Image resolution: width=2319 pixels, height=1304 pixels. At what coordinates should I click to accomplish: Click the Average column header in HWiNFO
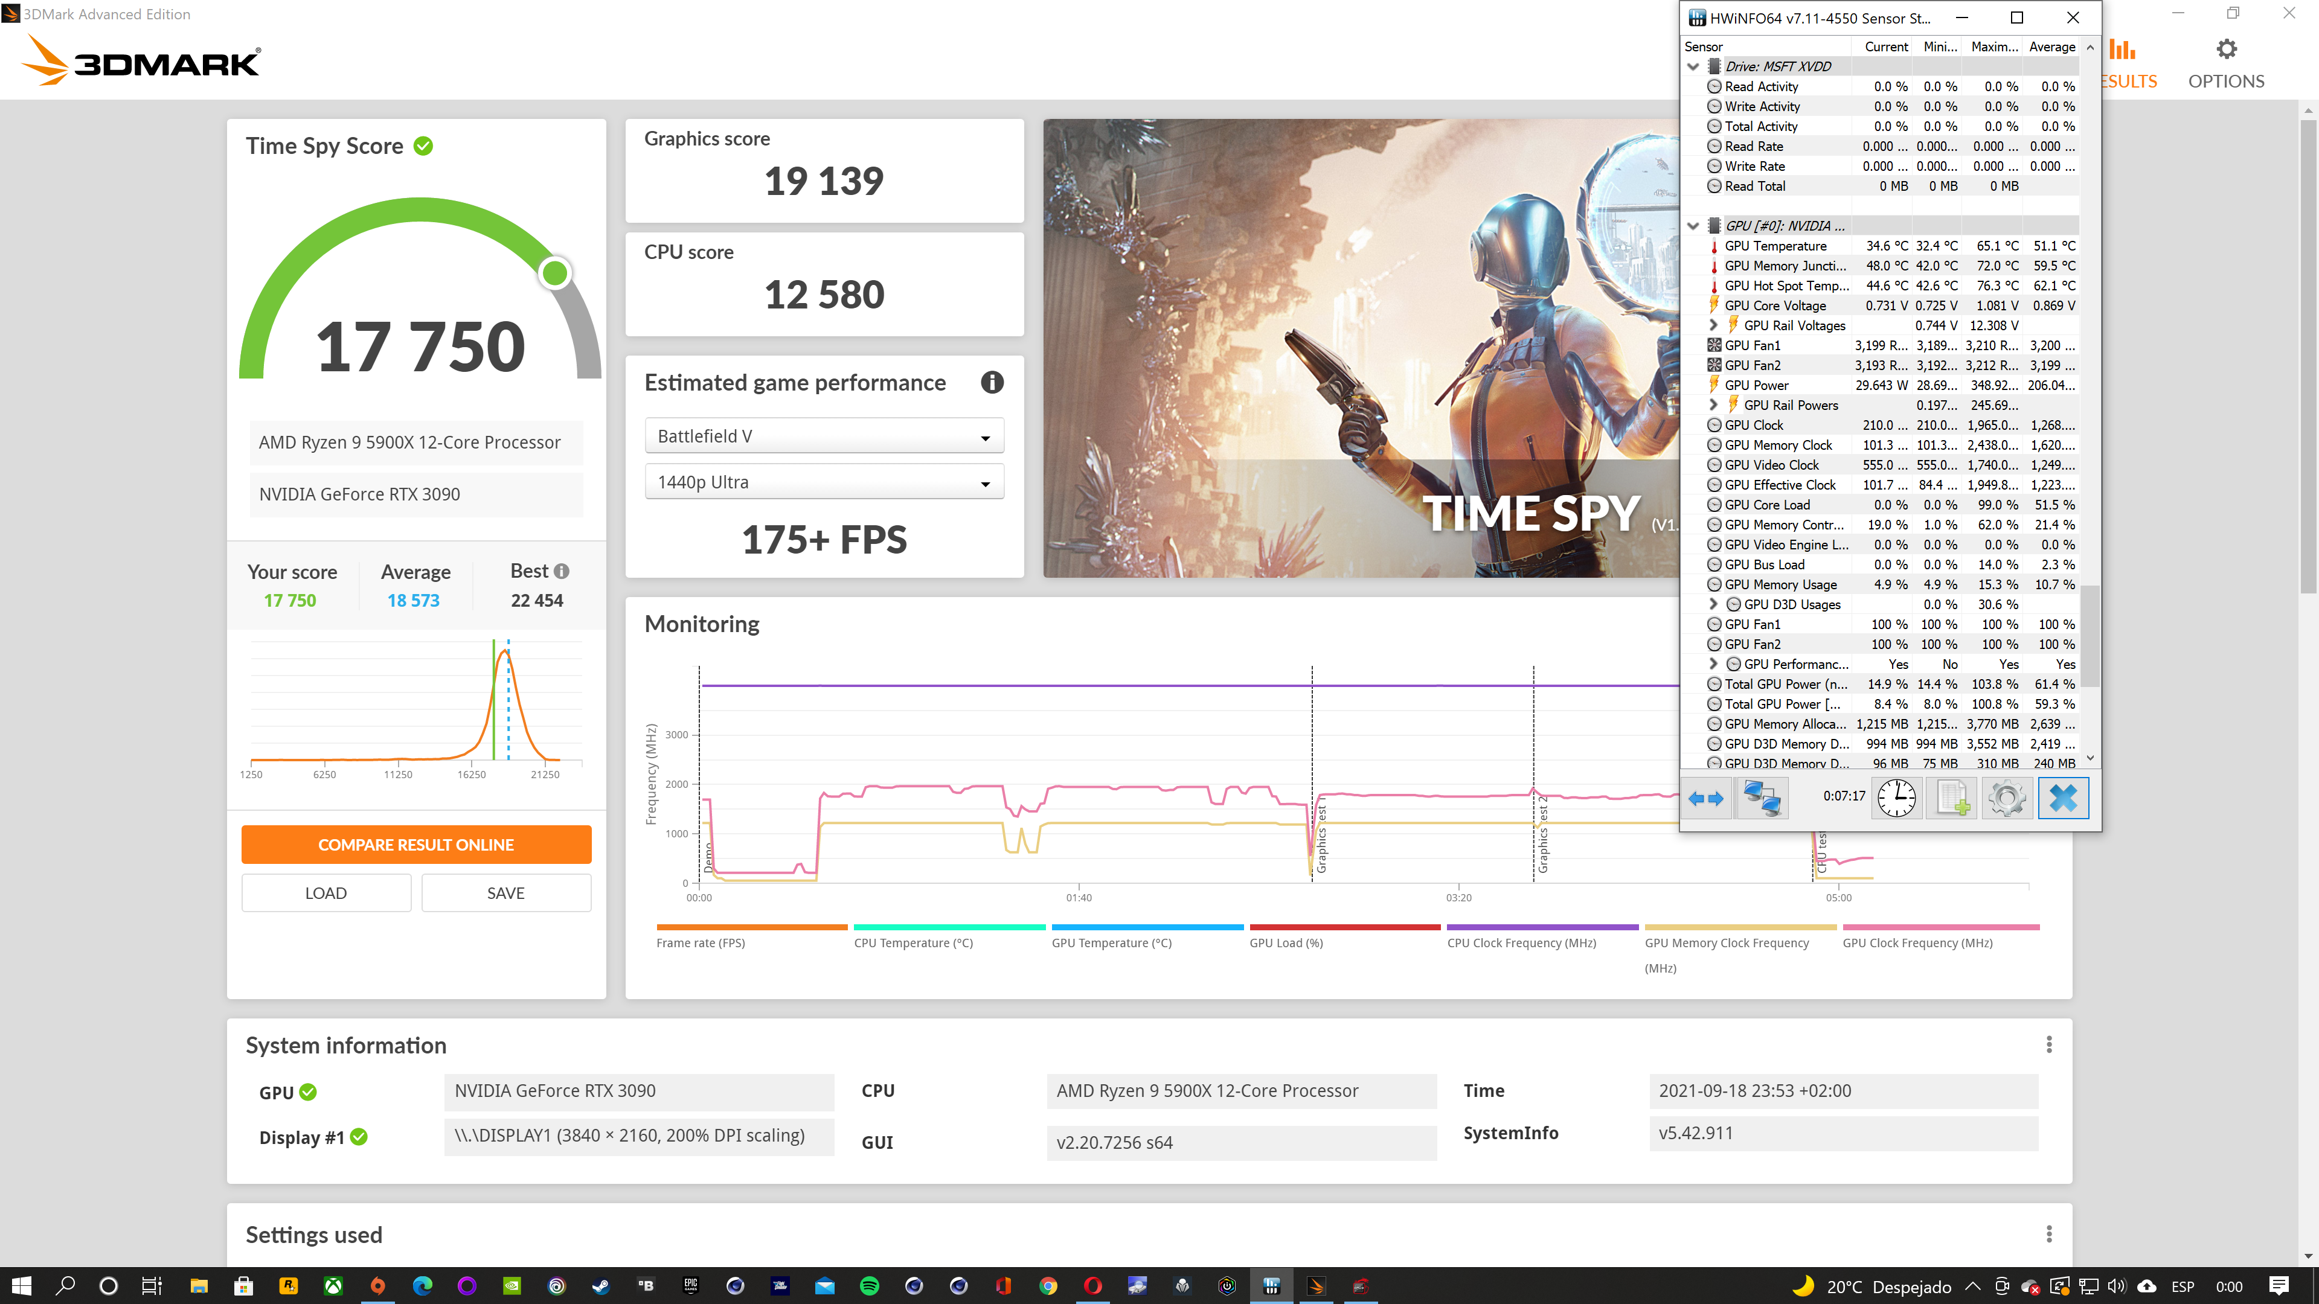pos(2051,47)
